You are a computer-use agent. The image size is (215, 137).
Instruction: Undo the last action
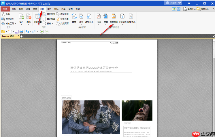(27, 32)
